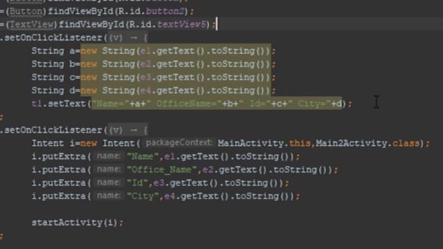Click the " City=" string literal in setText

click(309, 104)
